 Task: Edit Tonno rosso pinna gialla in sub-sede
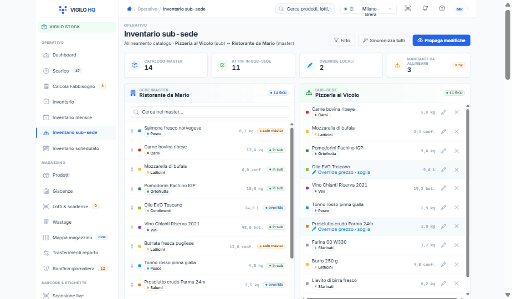443,208
